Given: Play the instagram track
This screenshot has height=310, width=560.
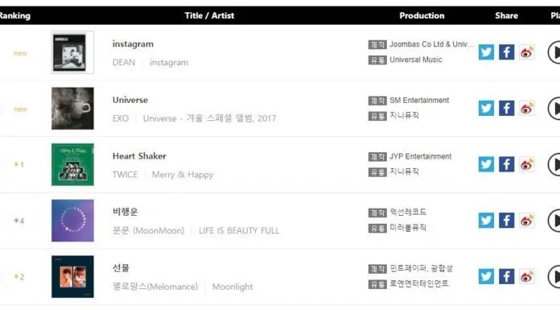Looking at the screenshot, I should click(554, 52).
